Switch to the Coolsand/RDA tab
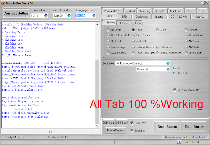Image resolution: width=210 pixels, height=145 pixels. [113, 11]
